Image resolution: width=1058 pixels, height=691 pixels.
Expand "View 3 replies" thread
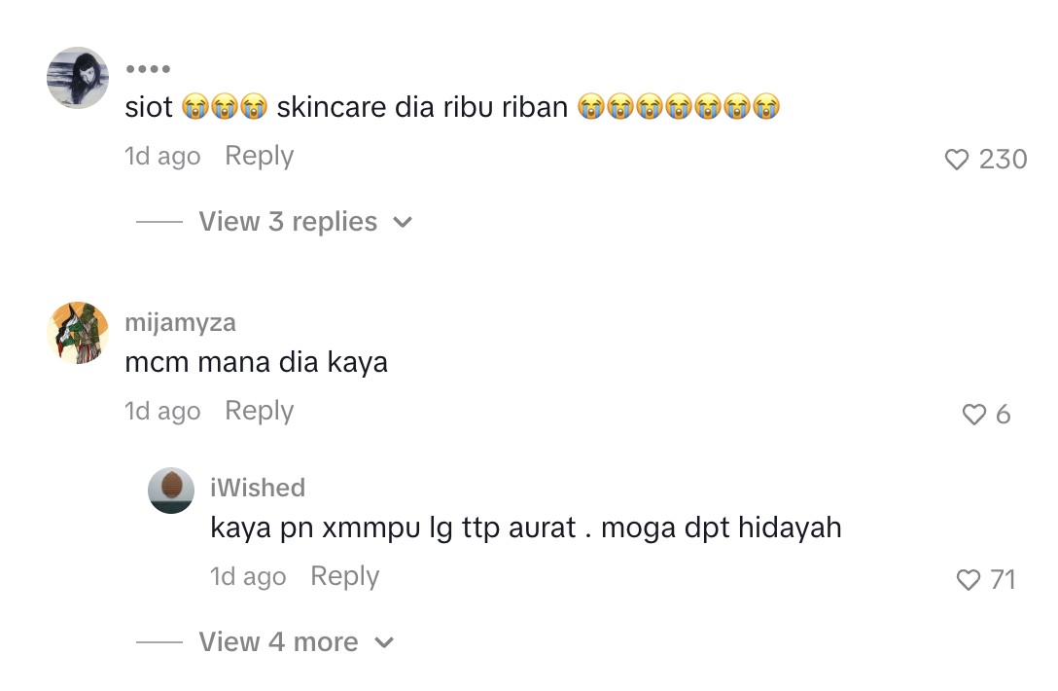tap(288, 222)
